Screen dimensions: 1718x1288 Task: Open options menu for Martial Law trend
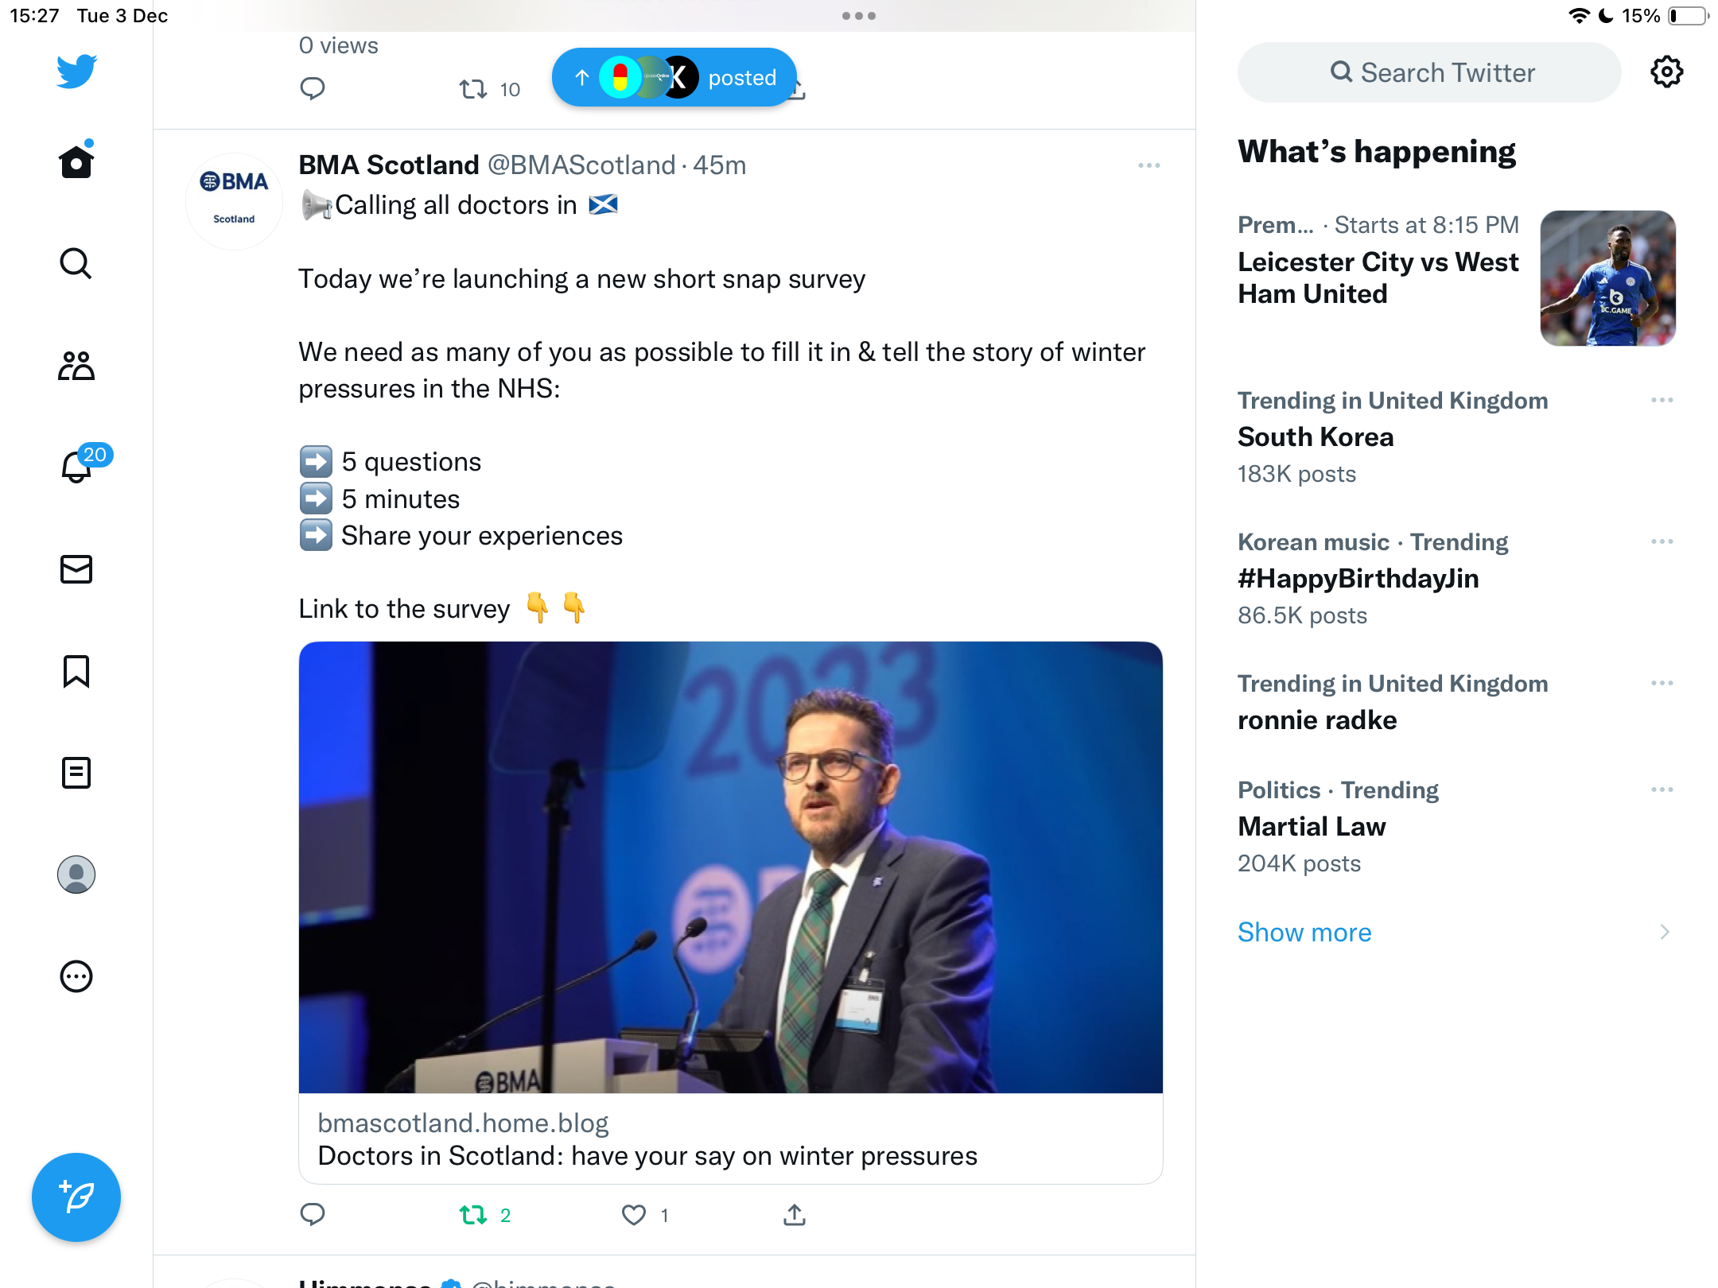[x=1662, y=789]
